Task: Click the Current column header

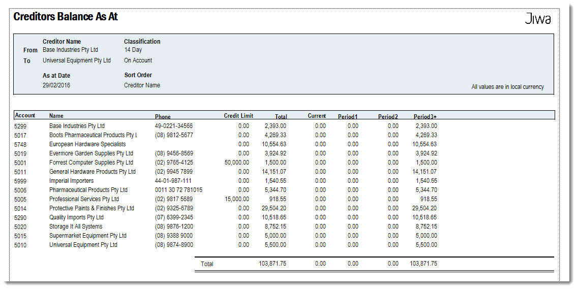Action: 317,116
